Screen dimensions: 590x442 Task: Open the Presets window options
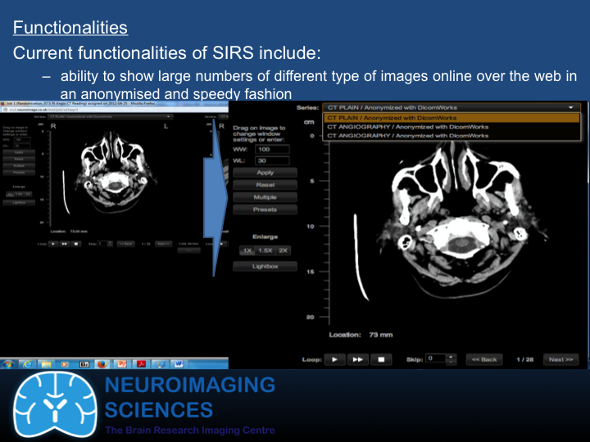click(265, 210)
